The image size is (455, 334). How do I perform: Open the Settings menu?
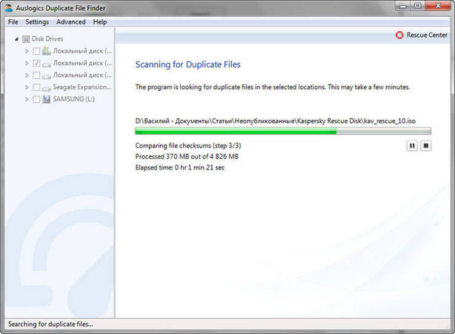click(37, 22)
